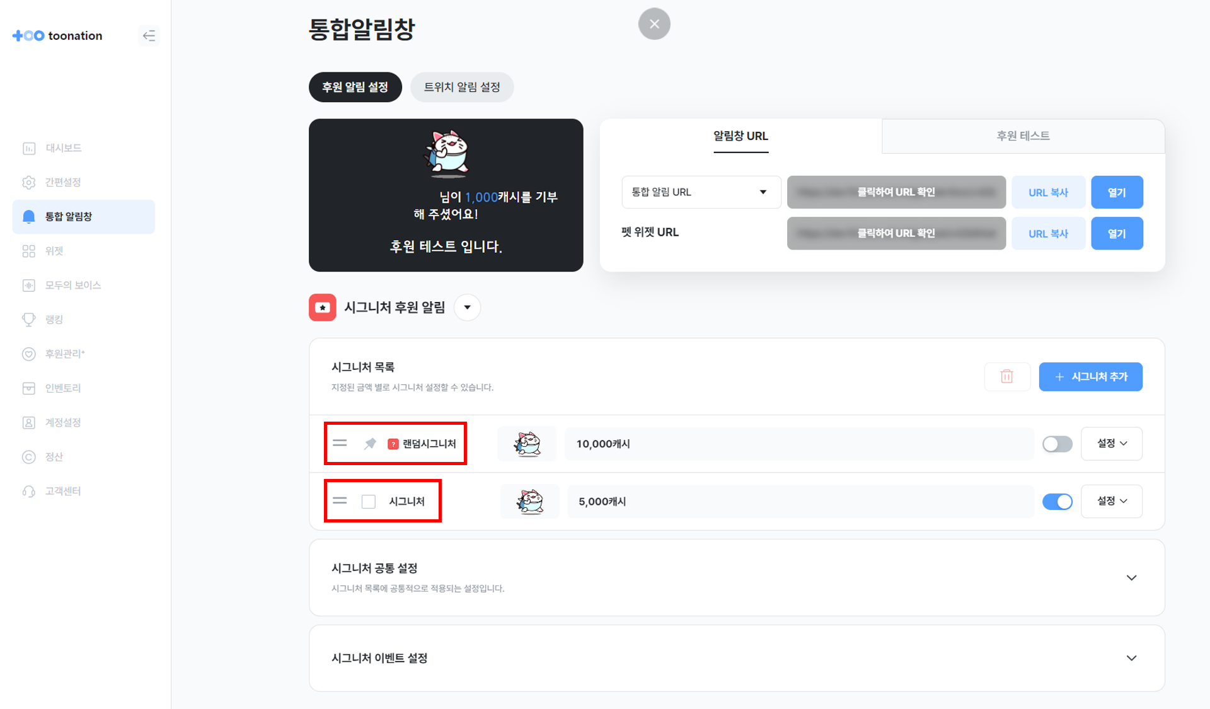Open the 정산 sidebar item
The width and height of the screenshot is (1210, 709).
84,457
